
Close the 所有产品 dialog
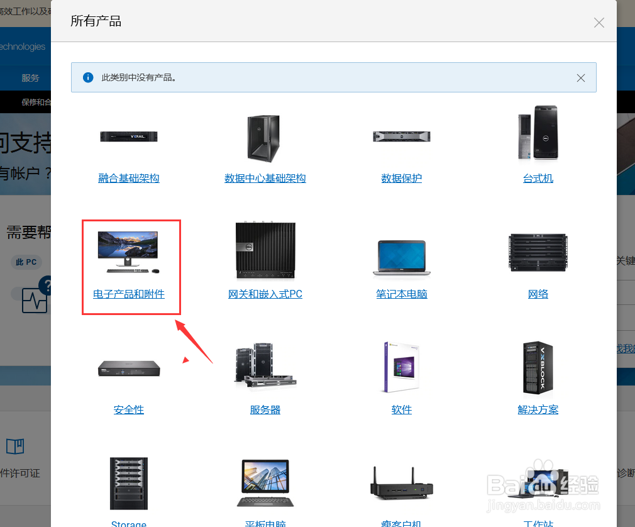click(599, 23)
